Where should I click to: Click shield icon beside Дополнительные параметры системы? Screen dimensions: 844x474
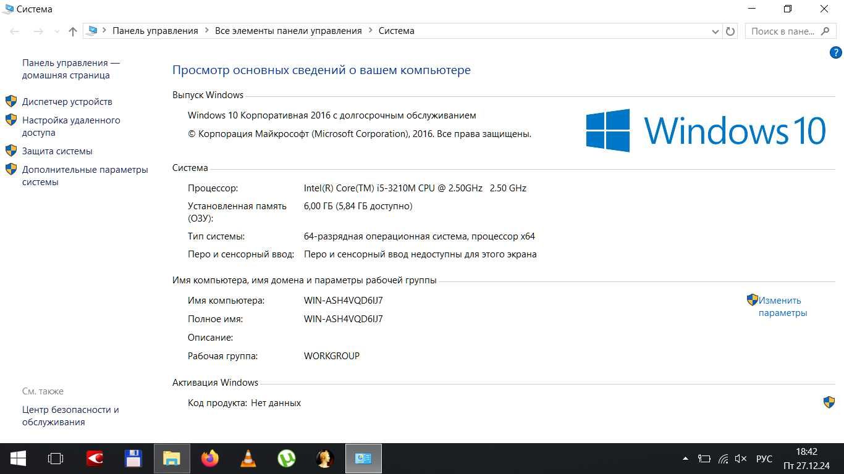point(11,169)
